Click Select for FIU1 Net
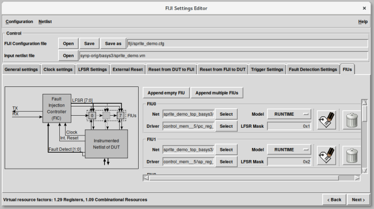The width and height of the screenshot is (374, 209). pyautogui.click(x=226, y=150)
